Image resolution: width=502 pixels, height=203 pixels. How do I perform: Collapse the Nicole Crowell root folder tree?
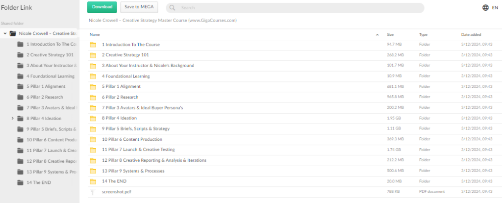[x=5, y=33]
